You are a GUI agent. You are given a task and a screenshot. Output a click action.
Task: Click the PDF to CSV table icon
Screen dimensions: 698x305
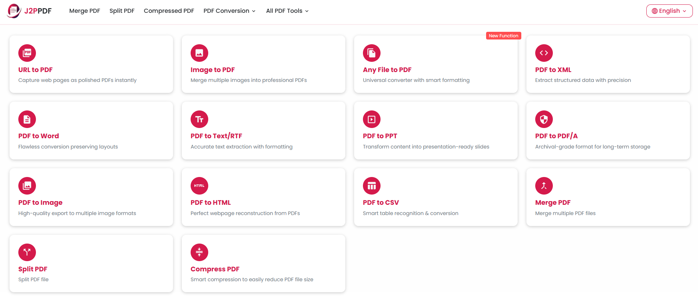[372, 186]
